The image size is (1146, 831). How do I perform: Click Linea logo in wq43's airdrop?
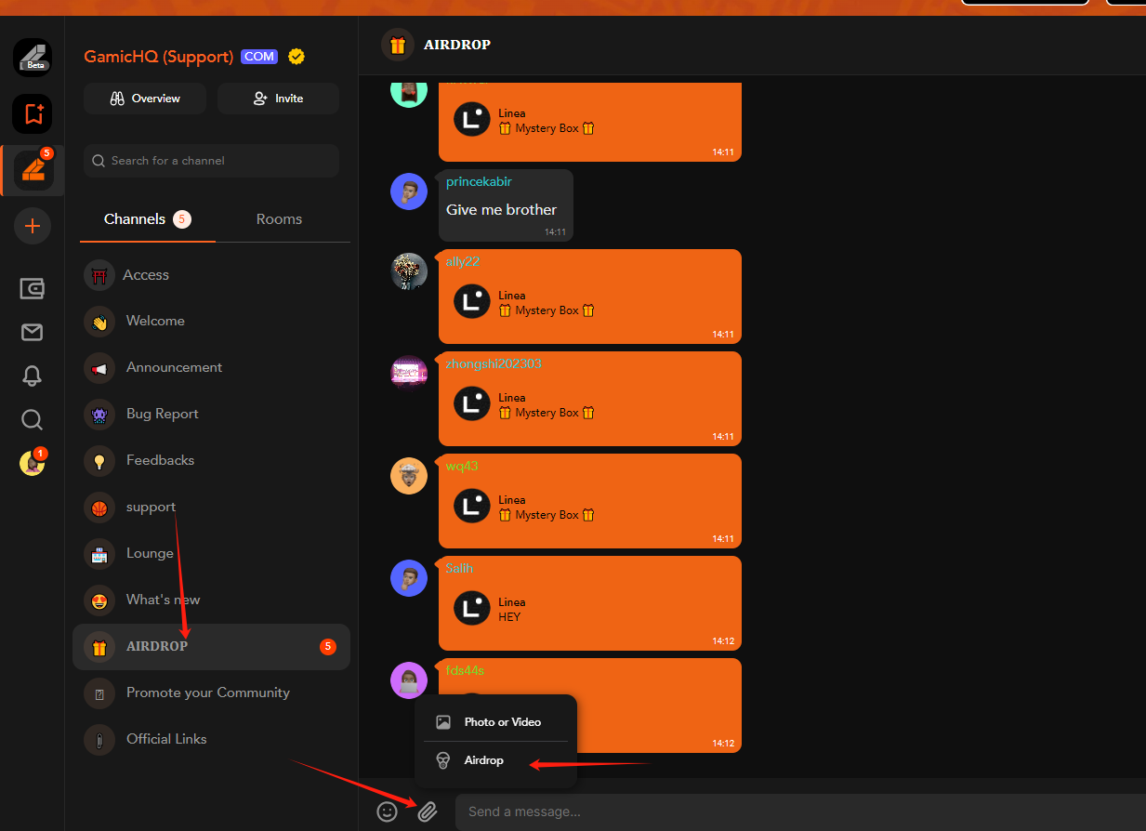coord(472,506)
